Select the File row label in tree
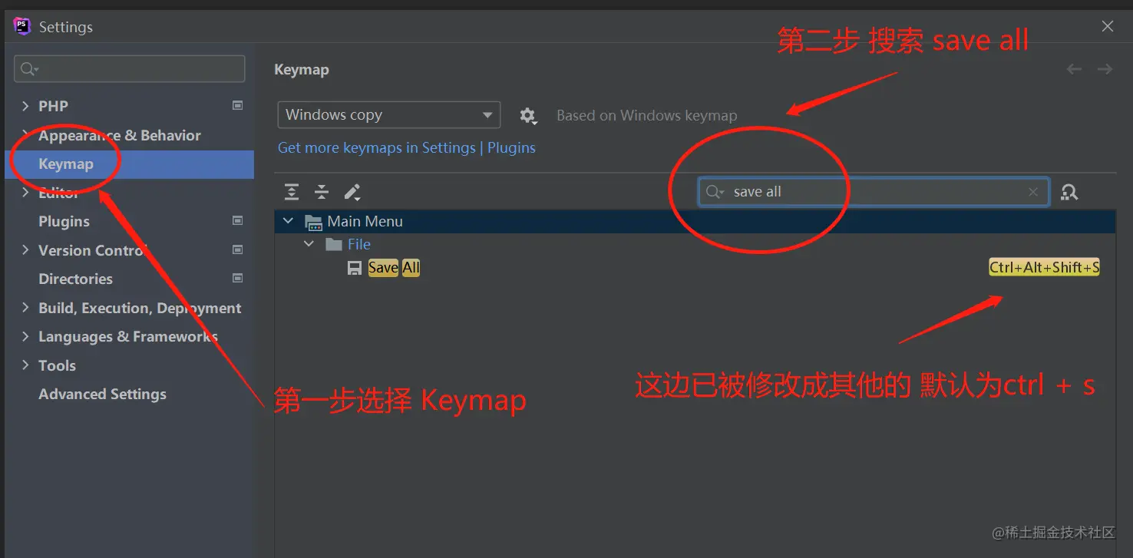This screenshot has width=1133, height=558. coord(359,244)
